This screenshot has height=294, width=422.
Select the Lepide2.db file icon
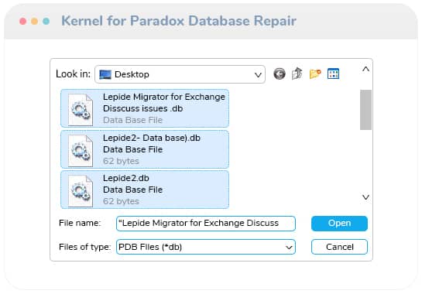(x=81, y=191)
